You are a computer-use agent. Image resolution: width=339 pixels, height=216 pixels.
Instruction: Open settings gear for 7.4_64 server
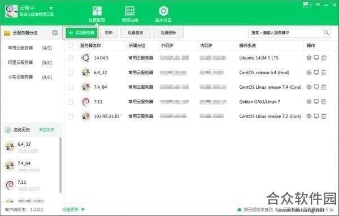(309, 87)
